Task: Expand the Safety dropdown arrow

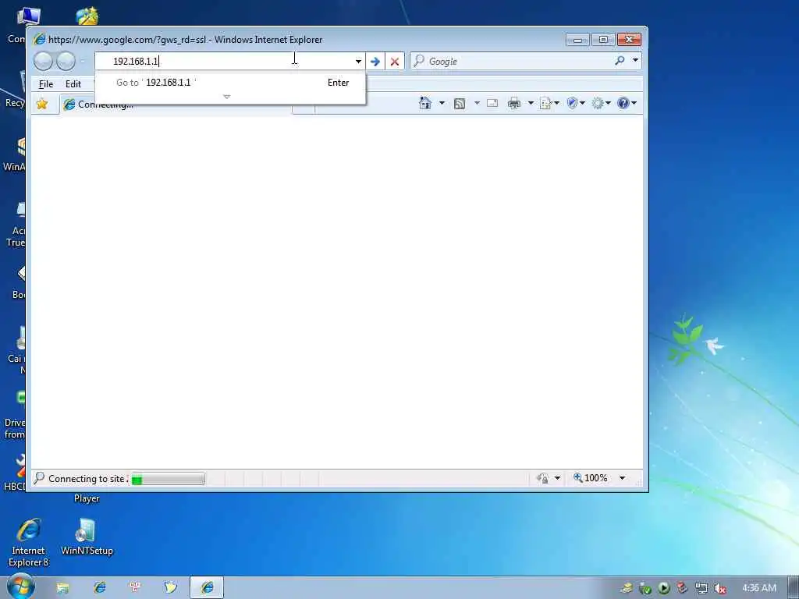Action: (x=582, y=104)
